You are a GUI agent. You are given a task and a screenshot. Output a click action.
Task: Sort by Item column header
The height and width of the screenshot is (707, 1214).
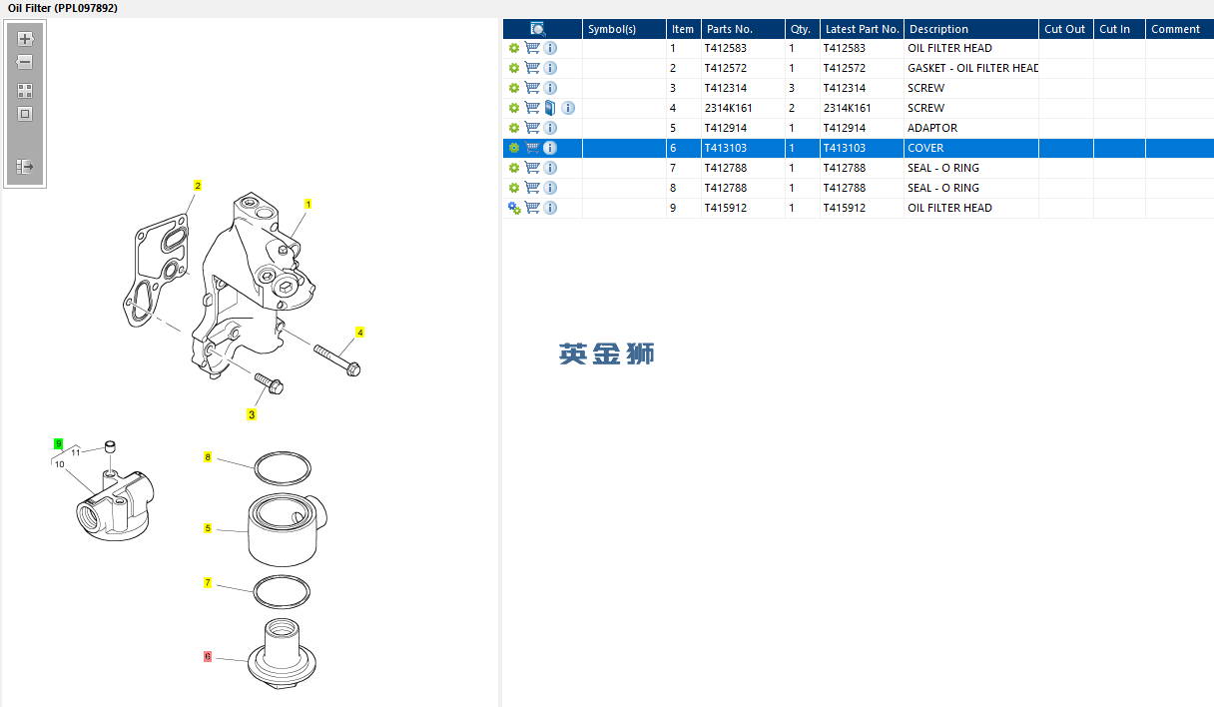[684, 29]
